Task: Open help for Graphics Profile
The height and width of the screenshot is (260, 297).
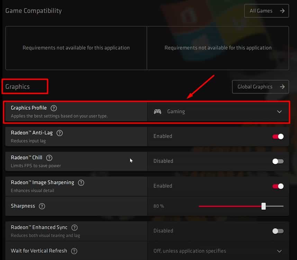Action: tap(54, 108)
